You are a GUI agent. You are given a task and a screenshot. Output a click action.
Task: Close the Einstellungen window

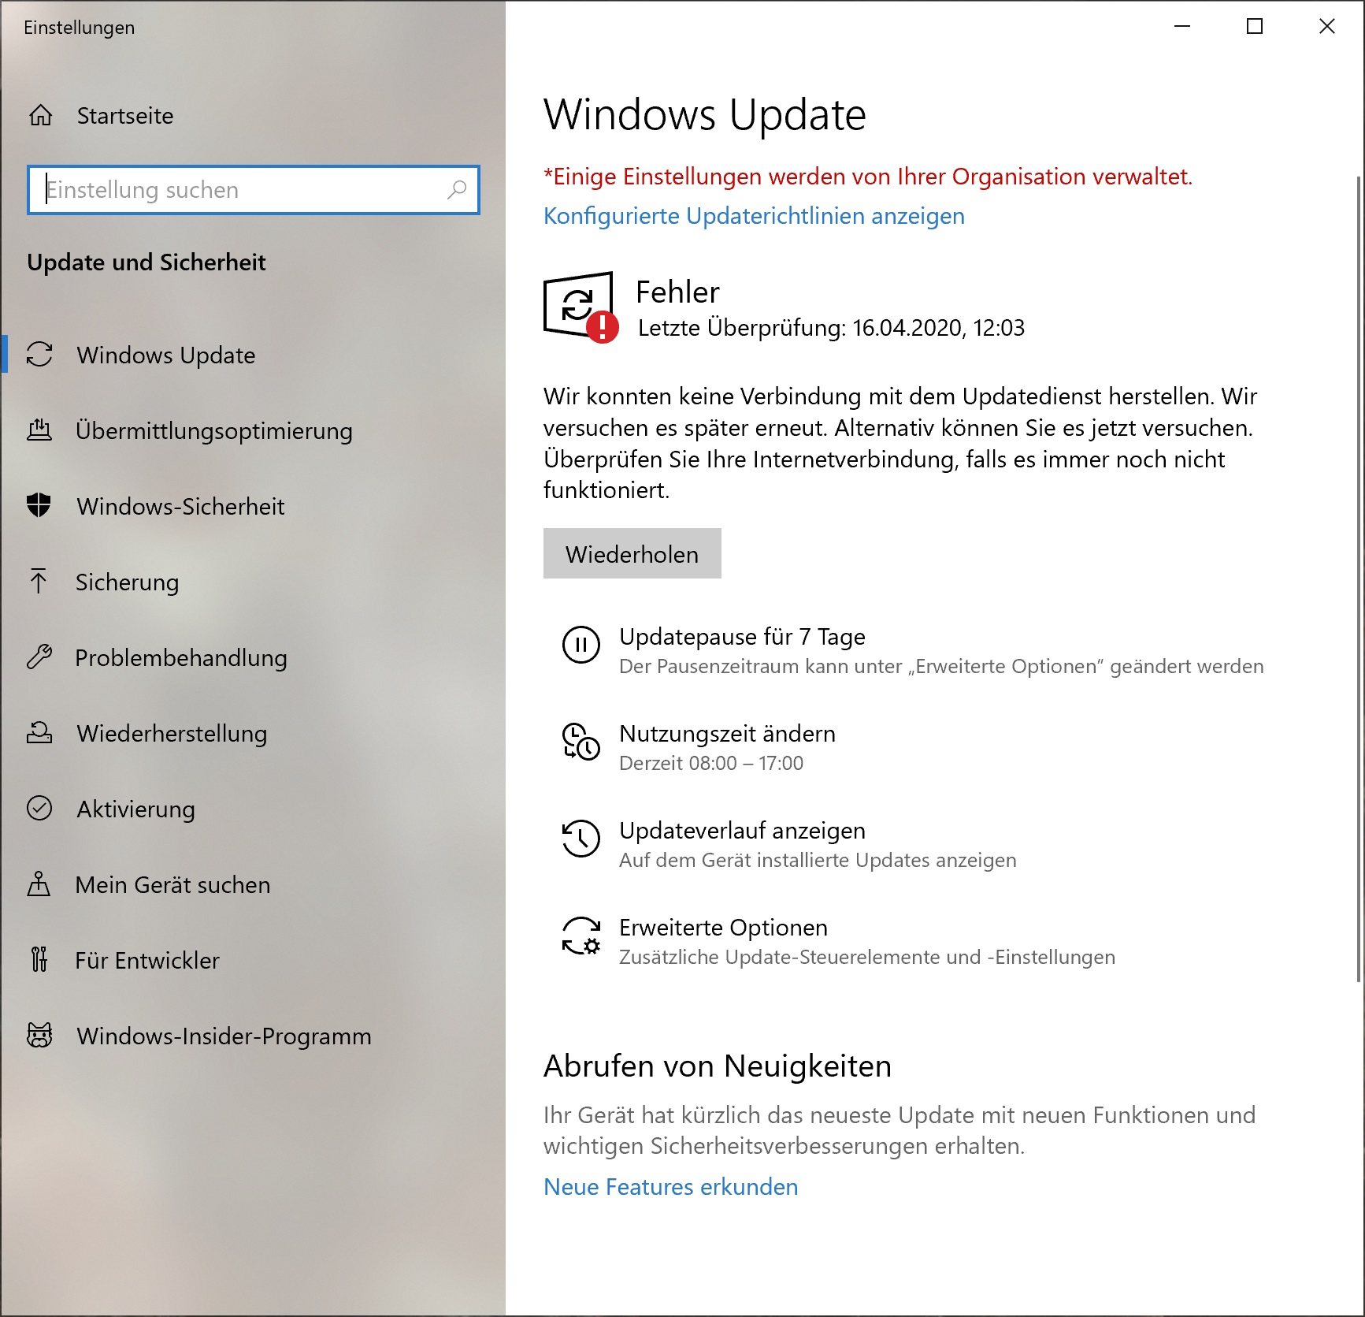click(1327, 26)
